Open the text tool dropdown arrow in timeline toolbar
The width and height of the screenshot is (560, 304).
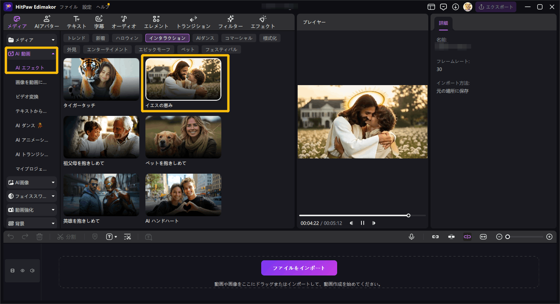116,237
